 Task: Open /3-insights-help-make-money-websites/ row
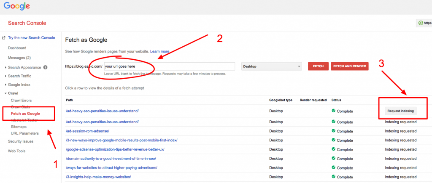(98, 177)
